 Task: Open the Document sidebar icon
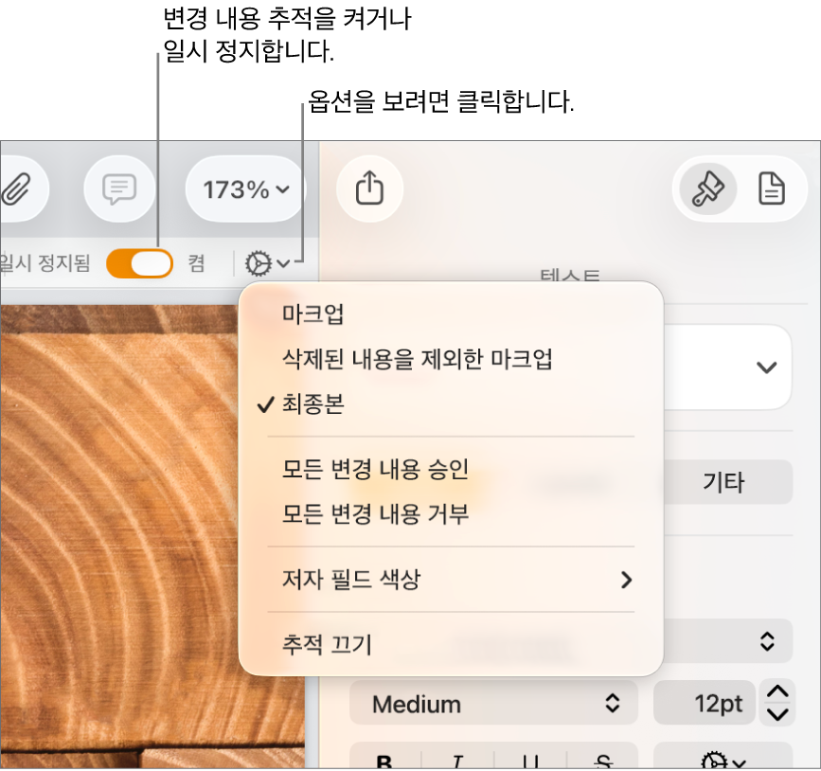772,188
